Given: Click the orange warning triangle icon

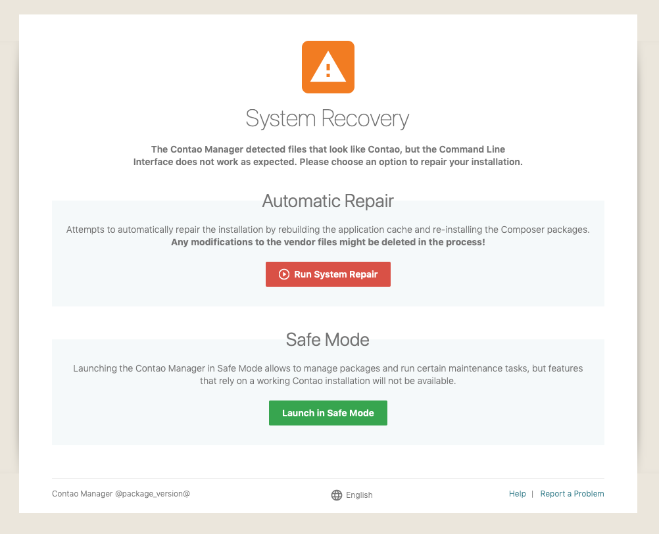Looking at the screenshot, I should 328,67.
